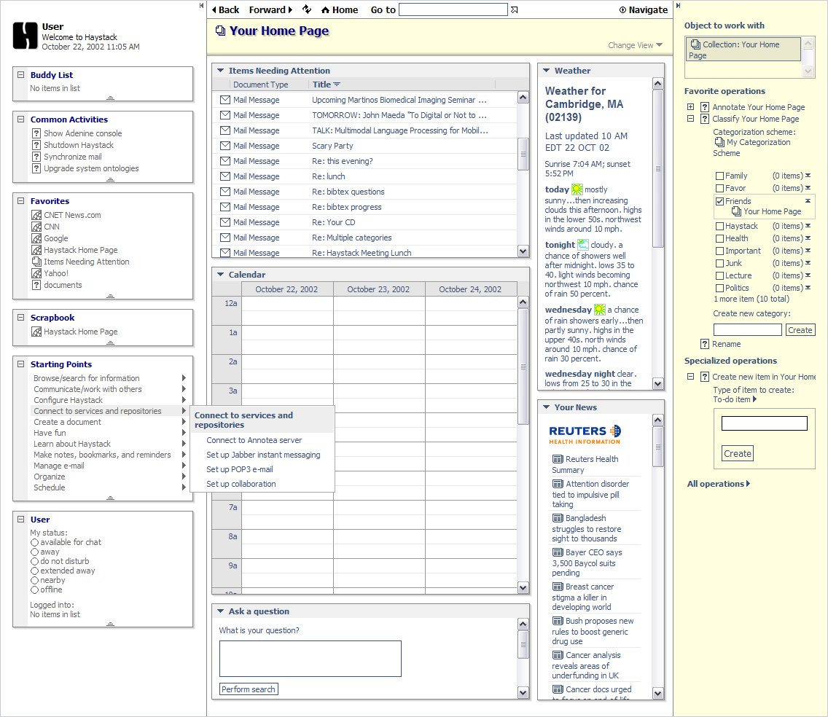Click help icon beside Annotate Your Home Page

(704, 107)
